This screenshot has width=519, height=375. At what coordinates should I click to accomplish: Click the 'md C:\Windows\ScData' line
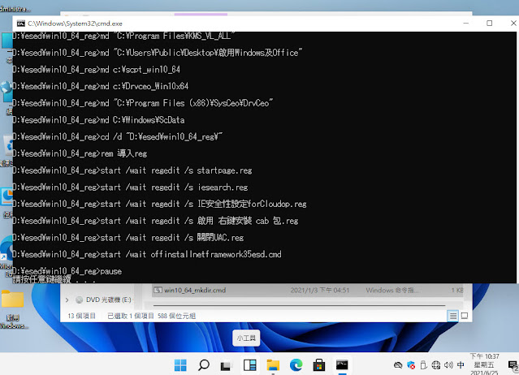tap(98, 119)
